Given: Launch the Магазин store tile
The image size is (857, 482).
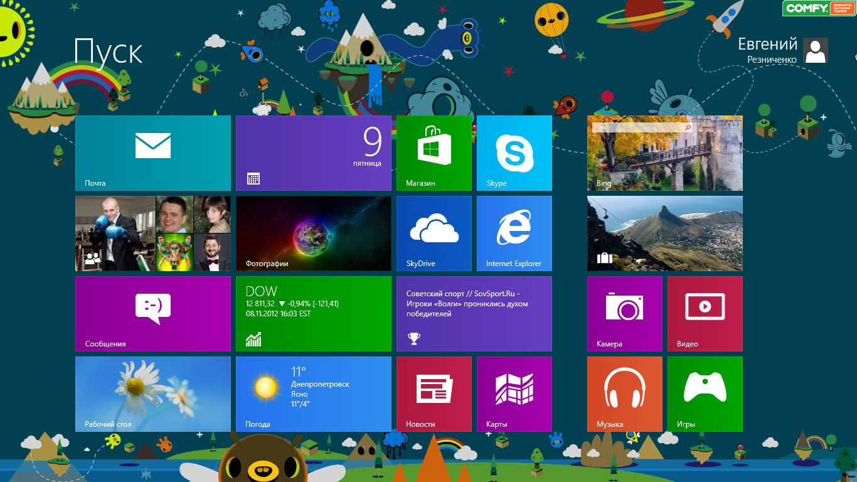Looking at the screenshot, I should (434, 153).
